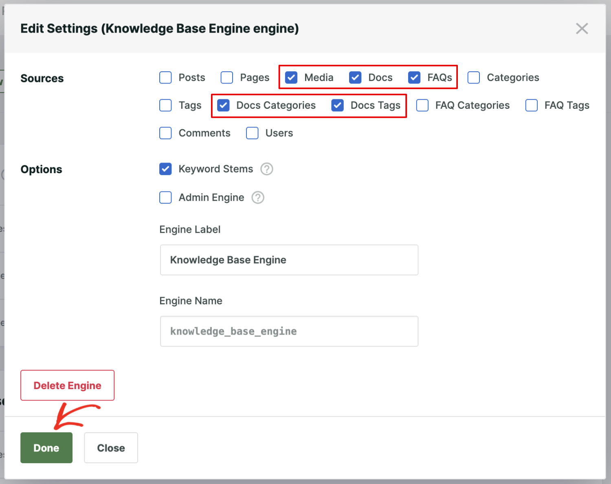Click the Done button to save settings
This screenshot has width=611, height=484.
[x=46, y=447]
